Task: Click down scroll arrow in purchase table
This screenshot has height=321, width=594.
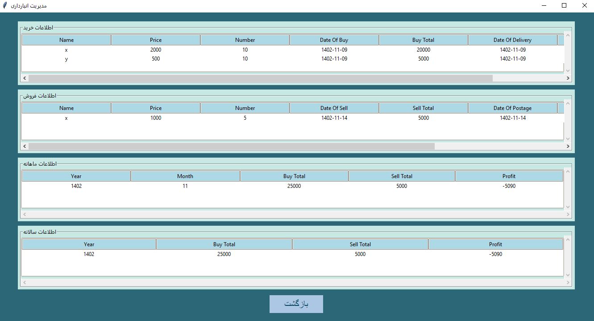Action: (568, 70)
